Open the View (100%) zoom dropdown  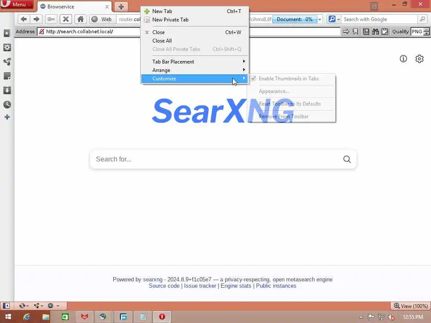pos(411,306)
